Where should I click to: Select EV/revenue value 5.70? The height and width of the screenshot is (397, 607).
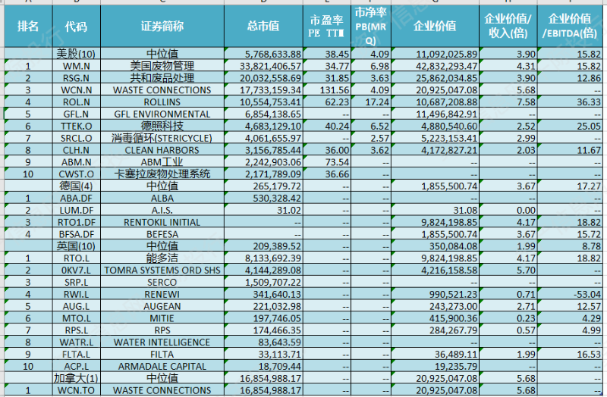(x=508, y=270)
